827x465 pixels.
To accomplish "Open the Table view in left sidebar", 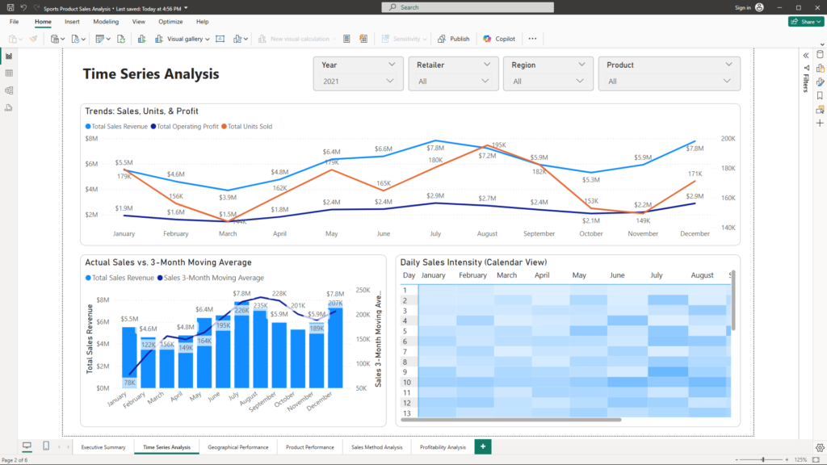I will pyautogui.click(x=9, y=73).
